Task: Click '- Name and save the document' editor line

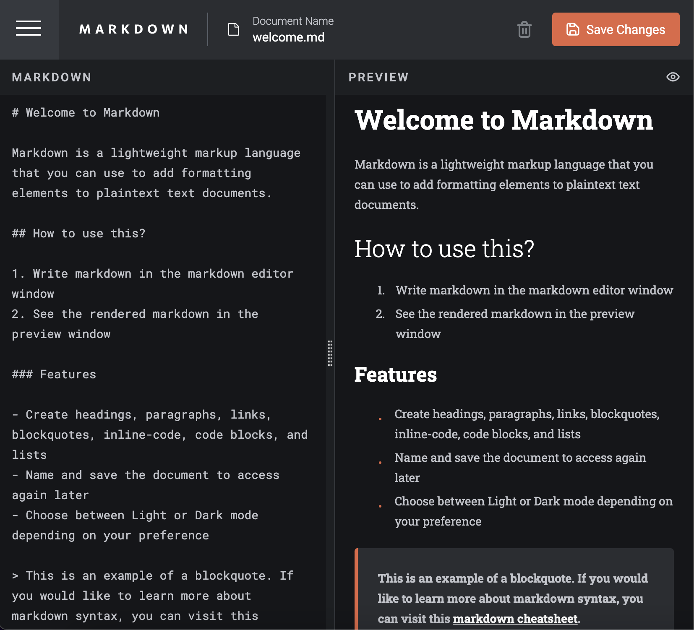Action: click(146, 485)
